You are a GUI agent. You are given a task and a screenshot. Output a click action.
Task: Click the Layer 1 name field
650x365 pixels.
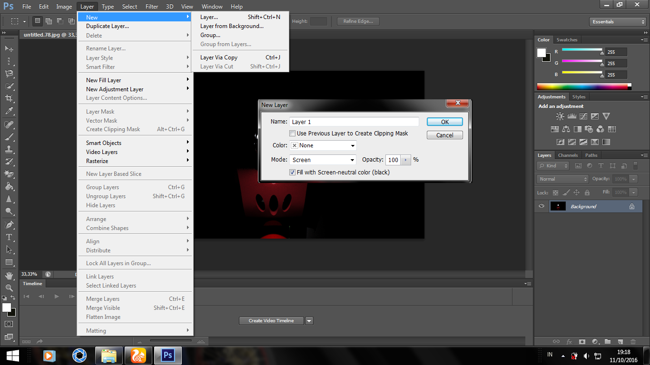pyautogui.click(x=354, y=122)
